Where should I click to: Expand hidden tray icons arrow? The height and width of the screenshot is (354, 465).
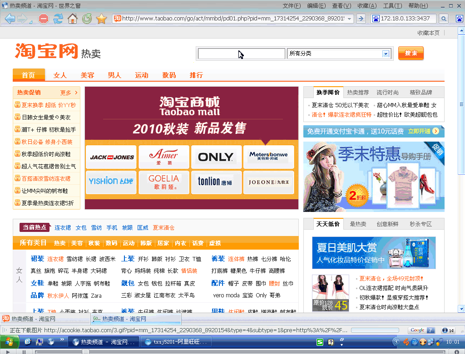(396, 342)
